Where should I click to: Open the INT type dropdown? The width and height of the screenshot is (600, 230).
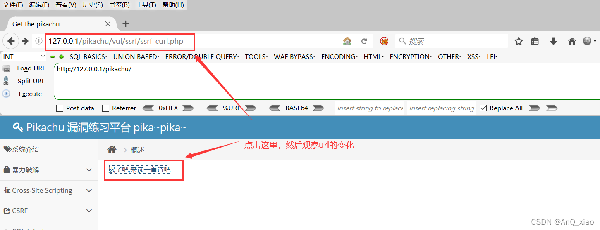[24, 56]
